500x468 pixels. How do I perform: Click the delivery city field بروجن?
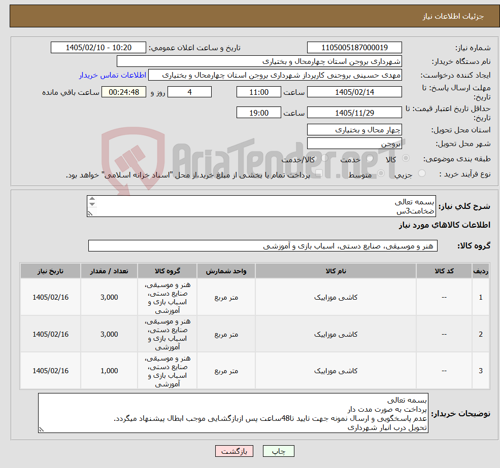[x=354, y=143]
